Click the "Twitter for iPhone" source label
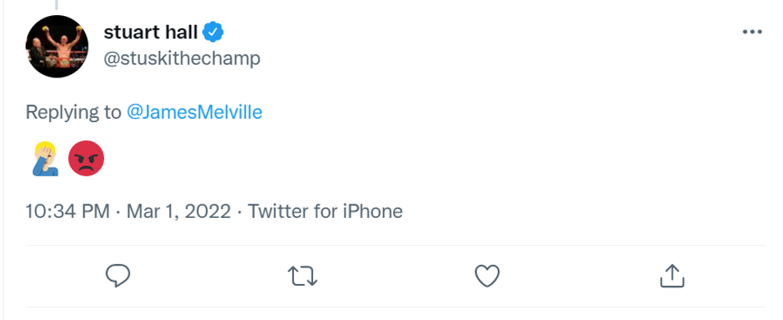The width and height of the screenshot is (783, 320). [x=324, y=211]
